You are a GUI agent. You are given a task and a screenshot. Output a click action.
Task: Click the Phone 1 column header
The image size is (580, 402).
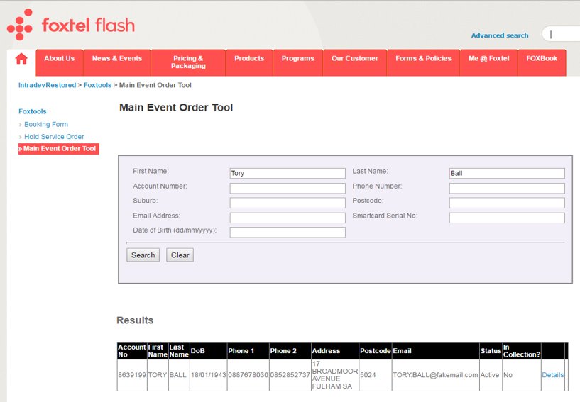coord(248,351)
